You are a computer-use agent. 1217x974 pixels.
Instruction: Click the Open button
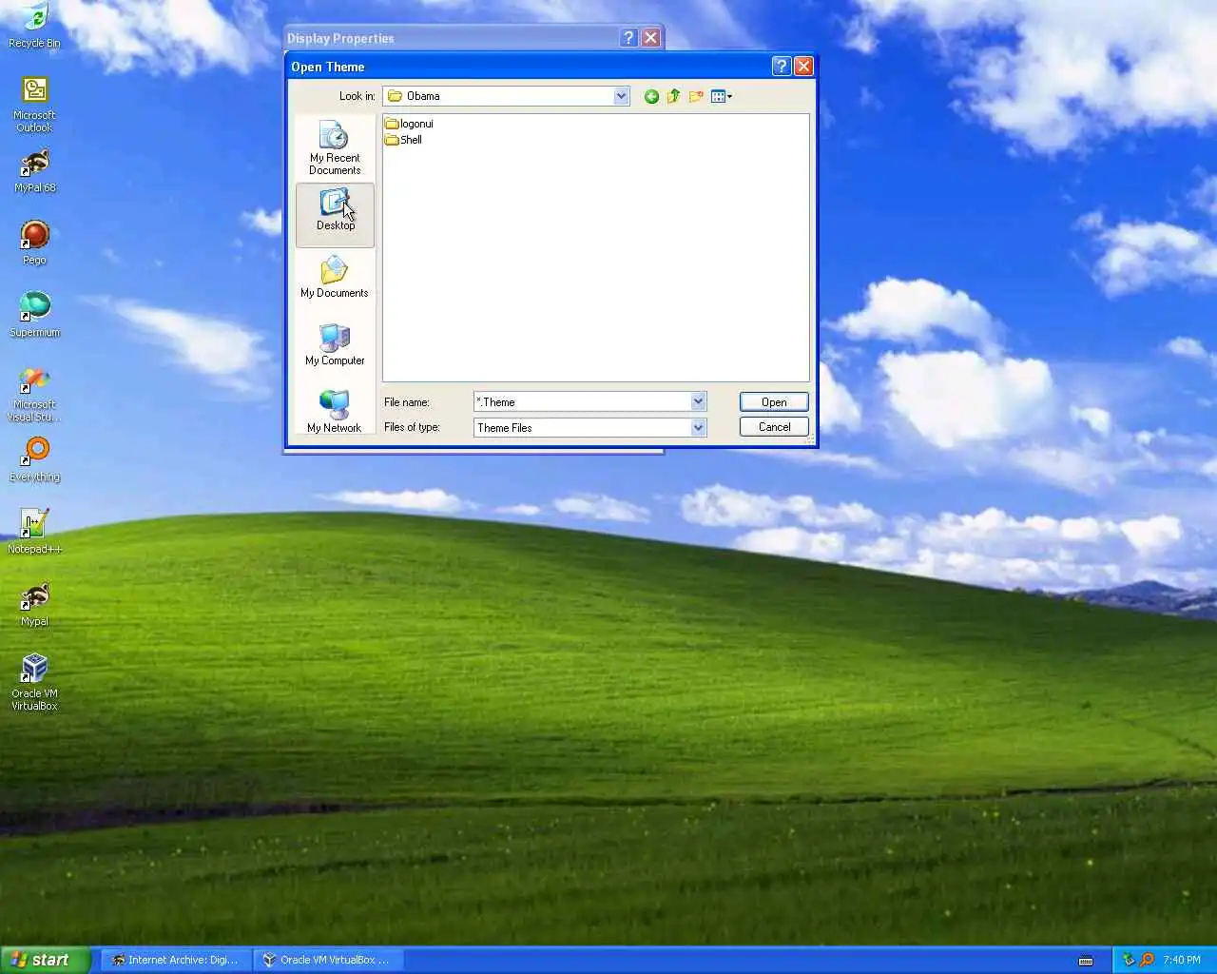pos(774,402)
